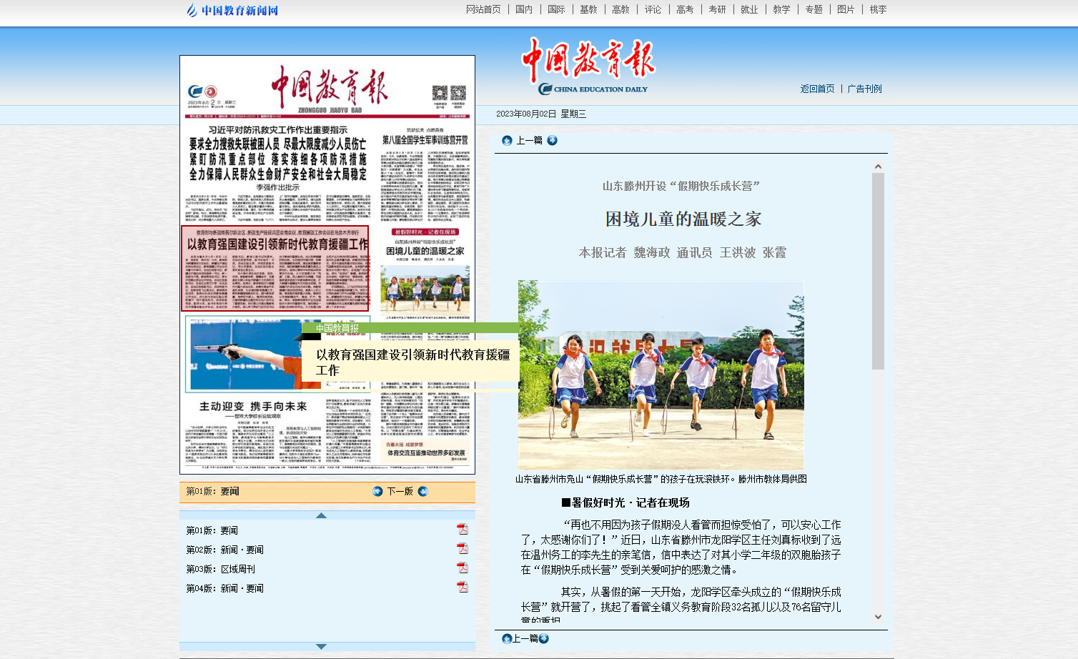1078x659 pixels.
Task: Click the up triangle above the edition list
Action: pos(321,515)
